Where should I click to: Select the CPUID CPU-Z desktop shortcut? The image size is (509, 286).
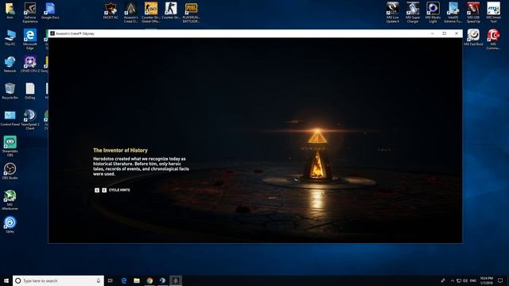coord(30,64)
